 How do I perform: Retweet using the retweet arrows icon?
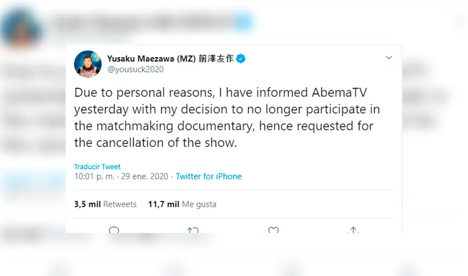click(193, 230)
